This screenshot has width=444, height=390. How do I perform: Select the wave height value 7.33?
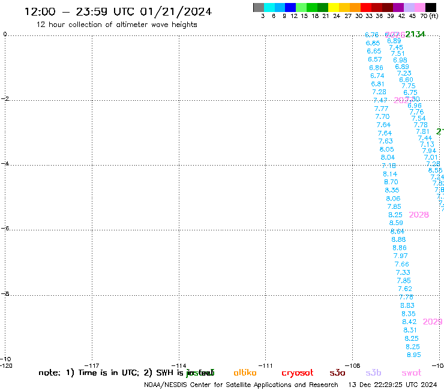403,272
